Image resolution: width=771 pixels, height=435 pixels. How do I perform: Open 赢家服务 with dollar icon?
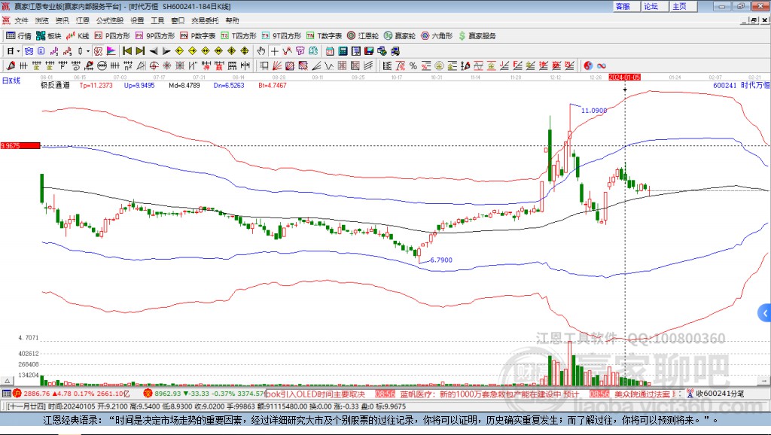click(x=477, y=36)
